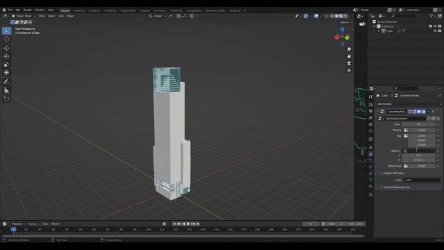Switch to the Geometry Nodes workspace tab
This screenshot has width=444, height=250.
[215, 10]
